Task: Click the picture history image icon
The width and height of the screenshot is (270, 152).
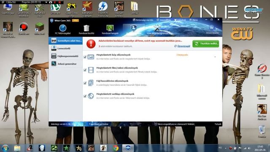Action: tap(91, 57)
